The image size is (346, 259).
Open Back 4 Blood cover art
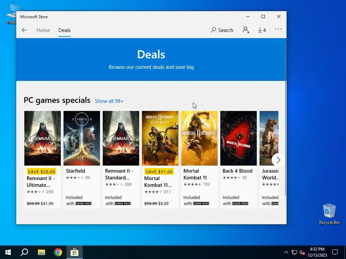[x=239, y=138]
